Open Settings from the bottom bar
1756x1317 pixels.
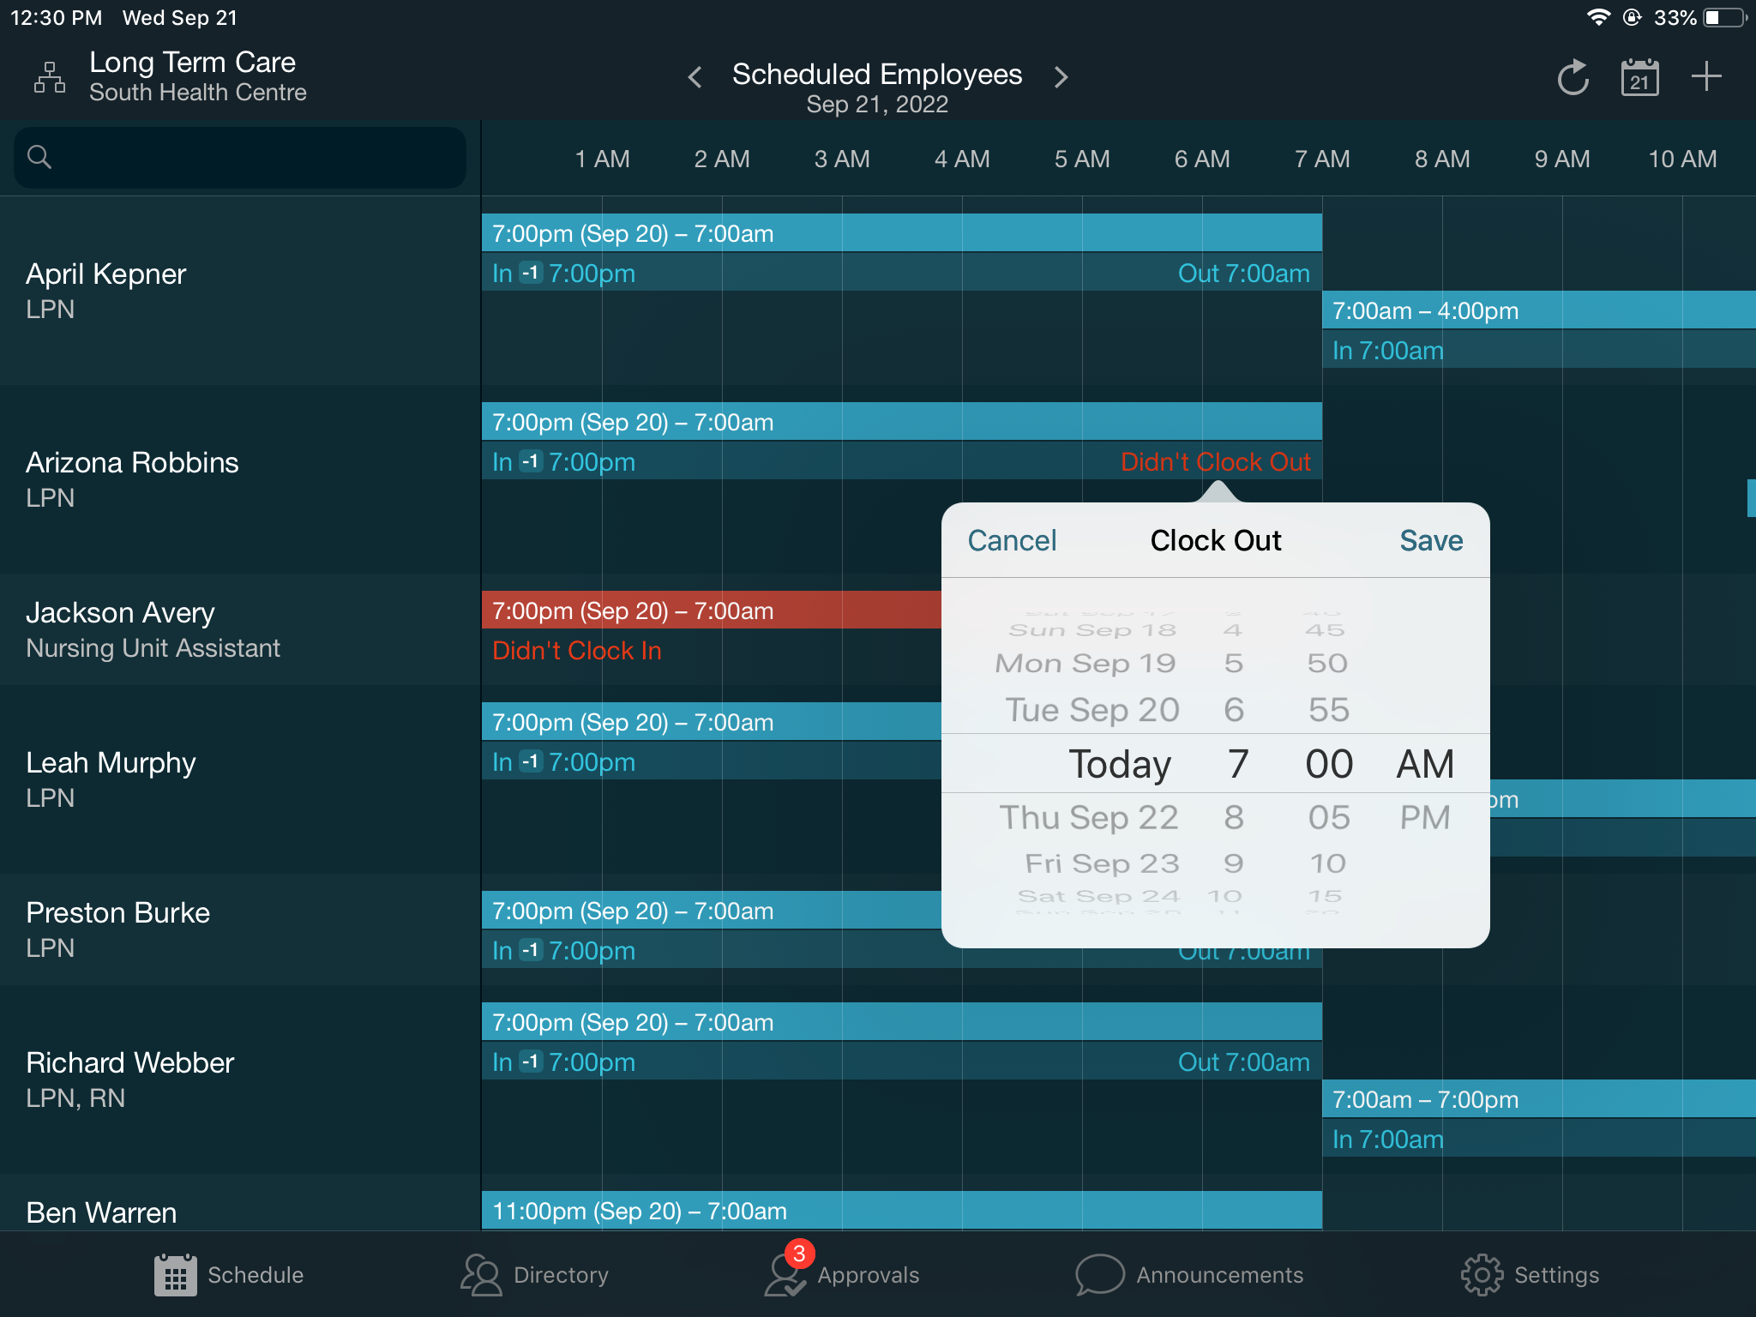pos(1531,1275)
